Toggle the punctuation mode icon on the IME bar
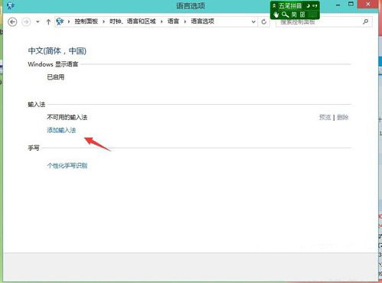Image resolution: width=382 pixels, height=283 pixels. point(315,5)
